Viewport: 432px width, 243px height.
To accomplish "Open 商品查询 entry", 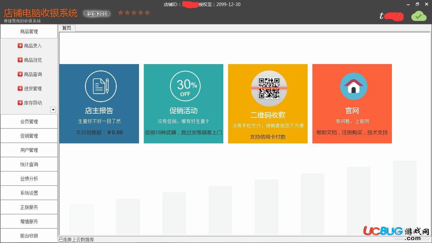I will coord(33,74).
